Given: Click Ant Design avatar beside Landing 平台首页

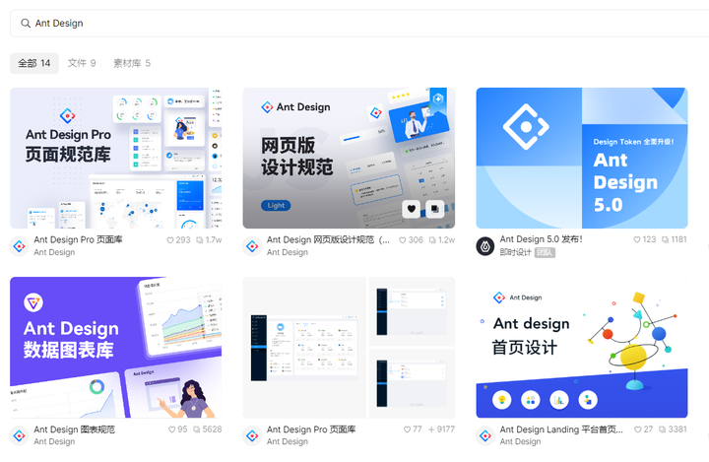Looking at the screenshot, I should tap(485, 435).
